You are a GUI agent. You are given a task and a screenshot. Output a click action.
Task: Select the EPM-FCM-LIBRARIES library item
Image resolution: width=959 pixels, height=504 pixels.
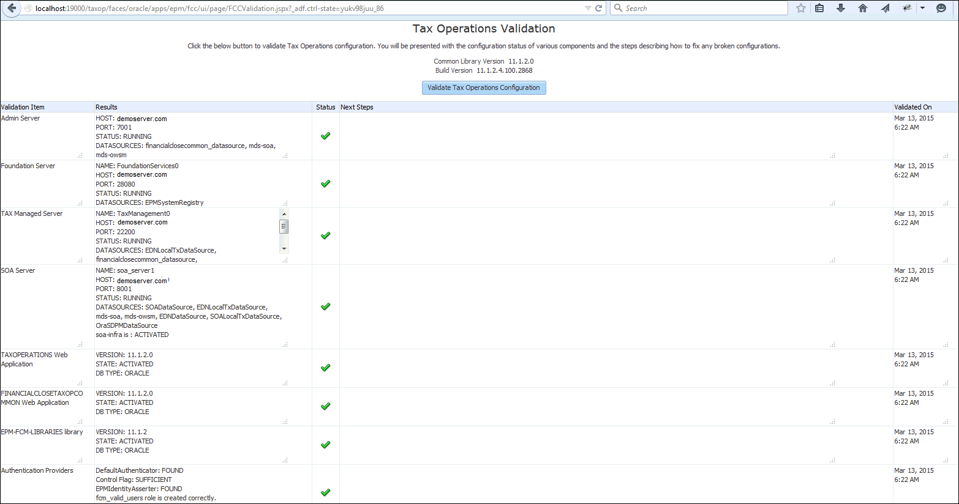pyautogui.click(x=42, y=432)
